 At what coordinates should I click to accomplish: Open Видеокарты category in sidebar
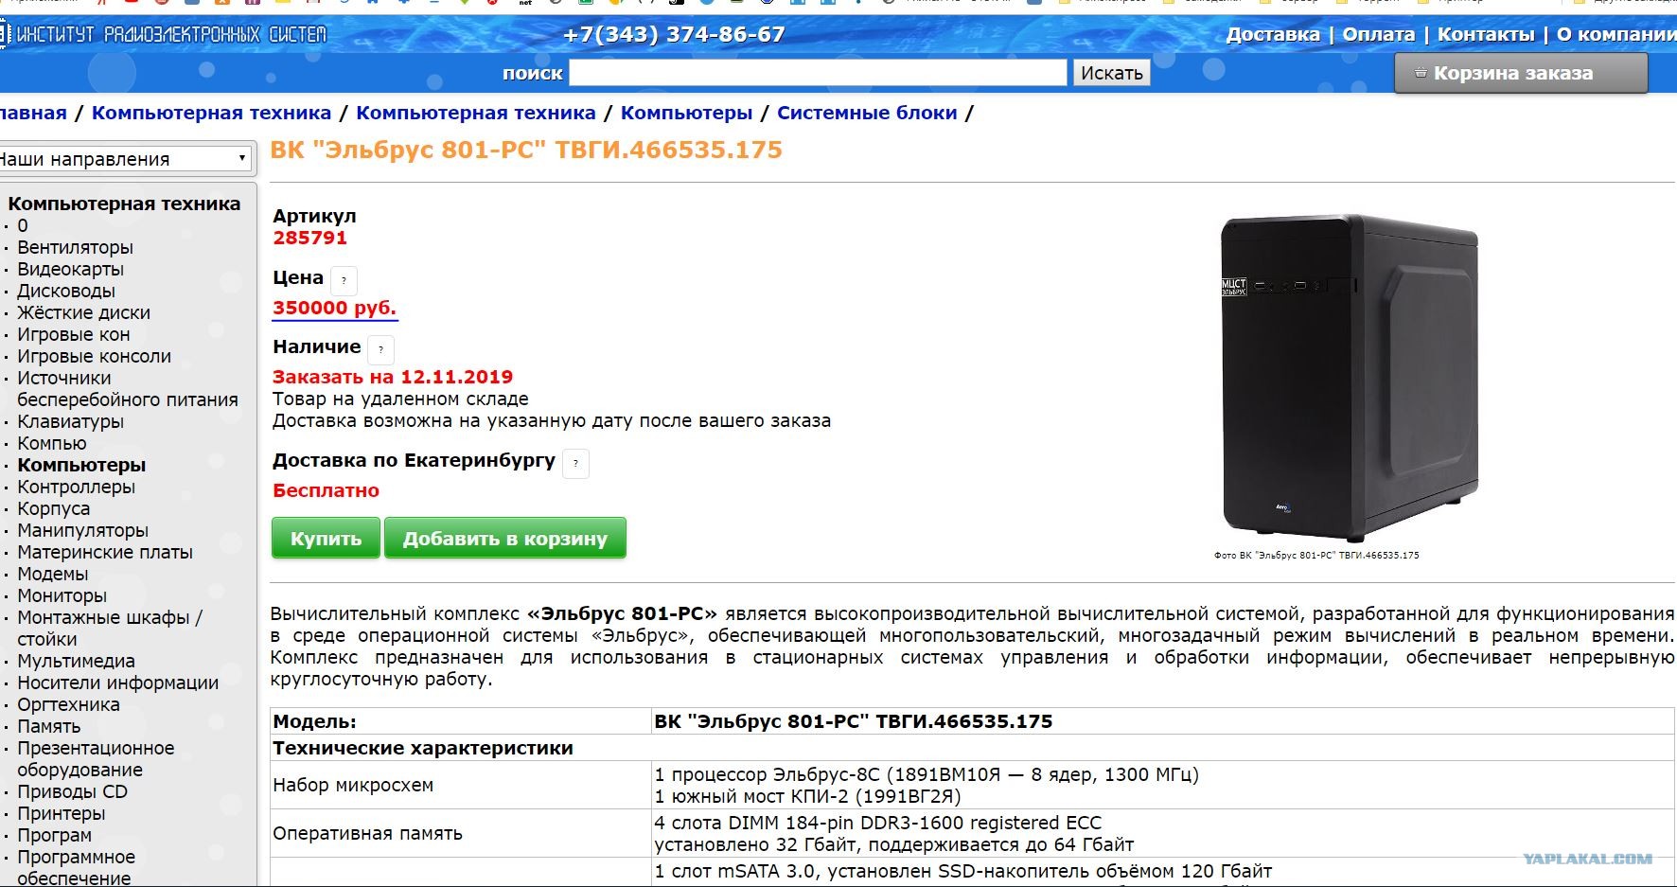[x=70, y=269]
